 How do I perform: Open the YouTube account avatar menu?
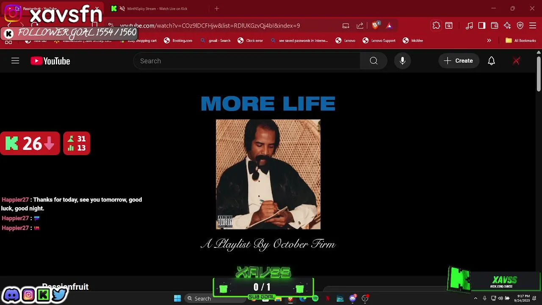(x=516, y=61)
